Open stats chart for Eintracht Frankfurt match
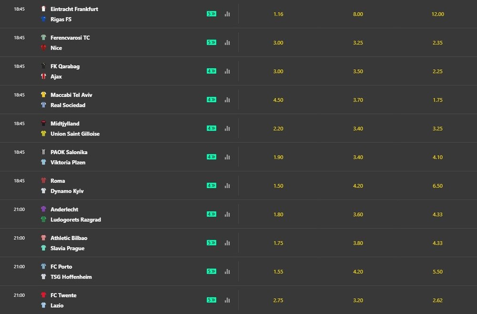Image resolution: width=477 pixels, height=314 pixels. [227, 14]
